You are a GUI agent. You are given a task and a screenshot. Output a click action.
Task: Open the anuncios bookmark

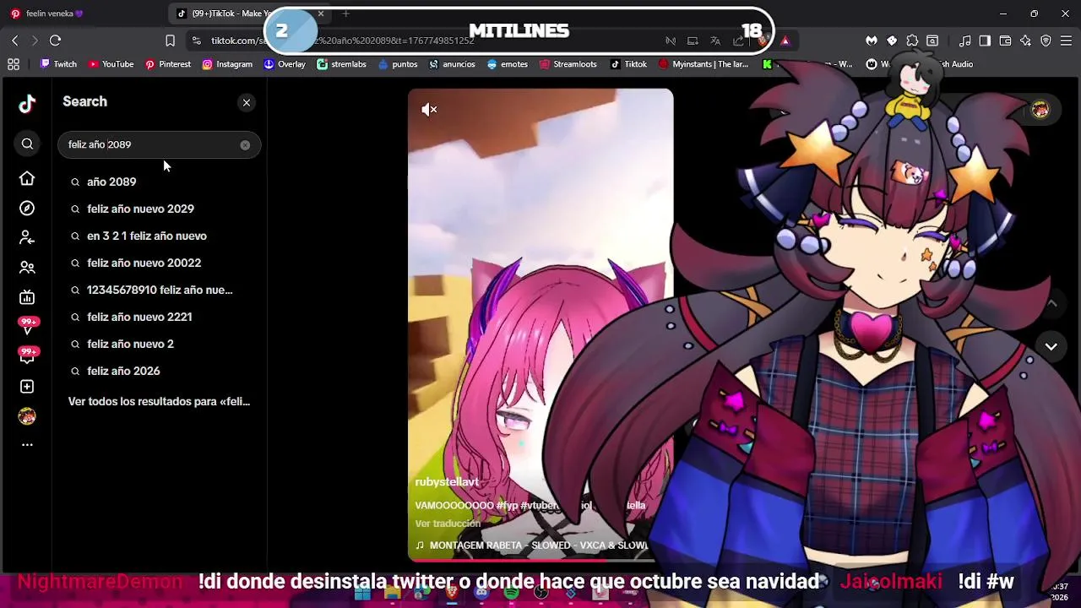[x=453, y=64]
